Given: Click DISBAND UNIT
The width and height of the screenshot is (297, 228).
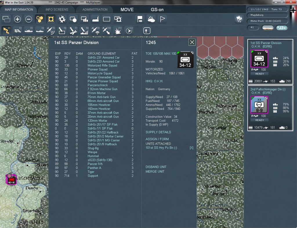Looking at the screenshot, I should 156,167.
